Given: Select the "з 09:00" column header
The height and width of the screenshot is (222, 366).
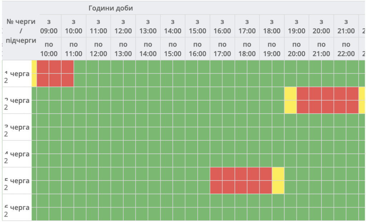Looking at the screenshot, I should (x=49, y=26).
